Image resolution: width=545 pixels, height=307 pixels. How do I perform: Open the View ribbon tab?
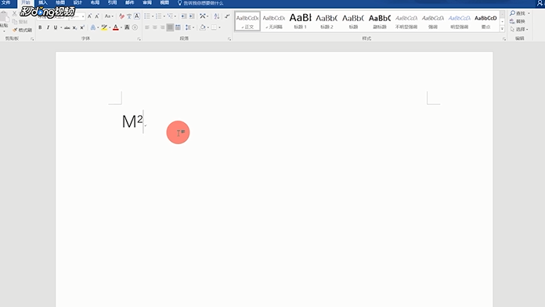[x=164, y=3]
